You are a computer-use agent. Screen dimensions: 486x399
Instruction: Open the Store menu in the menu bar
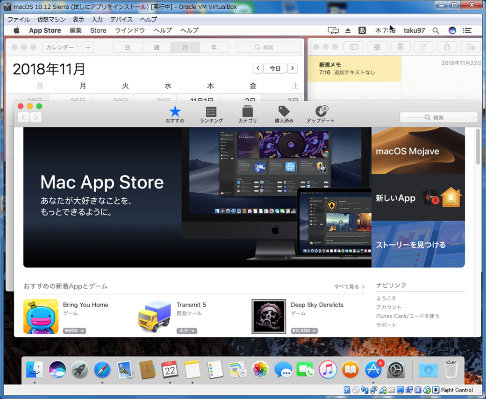pos(98,30)
